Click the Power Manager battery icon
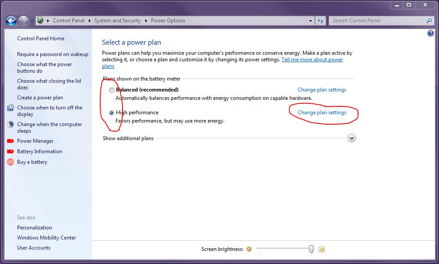This screenshot has width=439, height=264. 11,141
